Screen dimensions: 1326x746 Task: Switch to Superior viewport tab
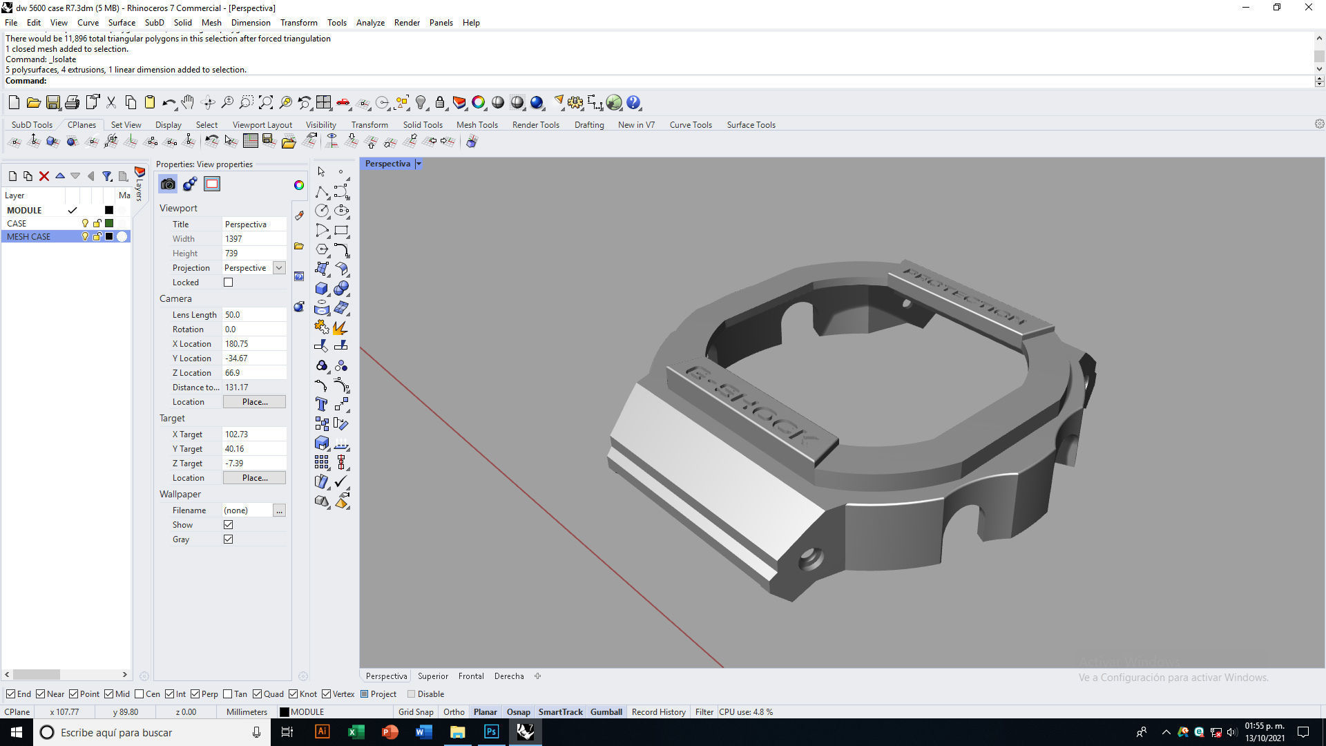[x=433, y=676]
